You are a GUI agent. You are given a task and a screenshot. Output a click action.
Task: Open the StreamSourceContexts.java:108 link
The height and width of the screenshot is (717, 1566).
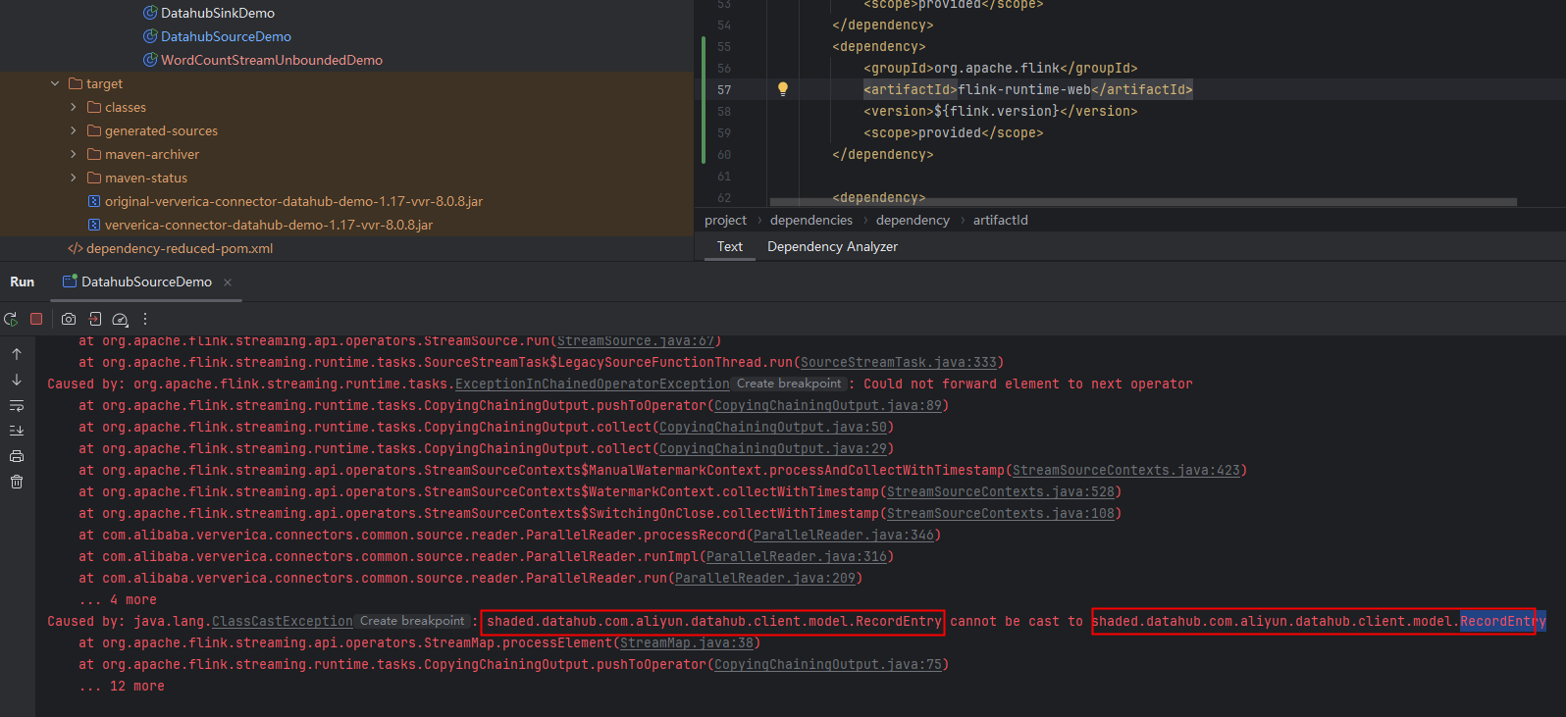click(x=1001, y=513)
